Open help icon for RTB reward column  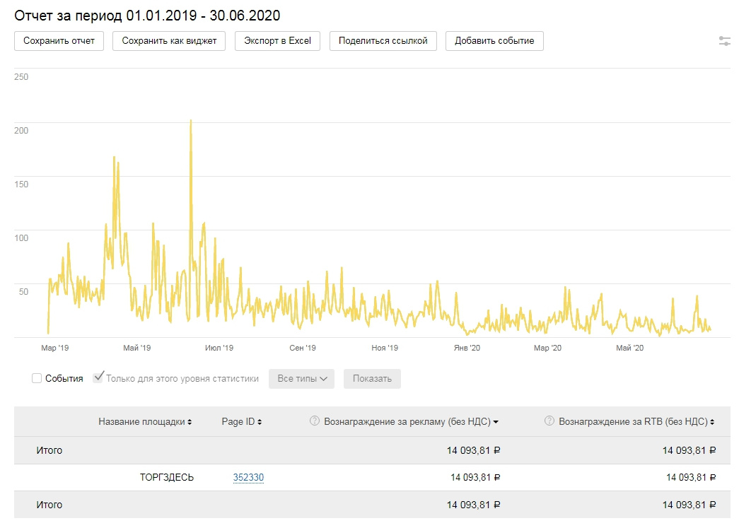tap(549, 421)
